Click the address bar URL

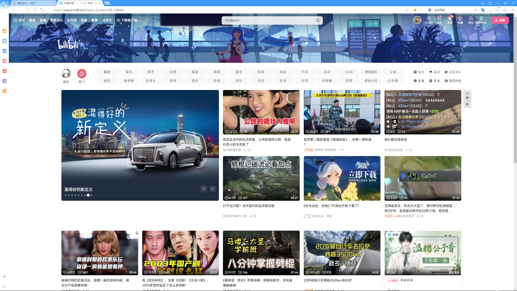tap(89, 10)
